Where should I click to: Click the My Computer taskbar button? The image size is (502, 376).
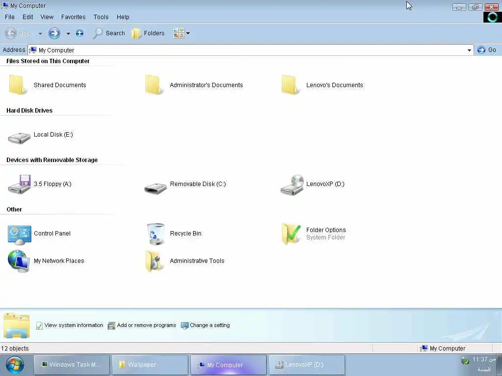click(228, 365)
